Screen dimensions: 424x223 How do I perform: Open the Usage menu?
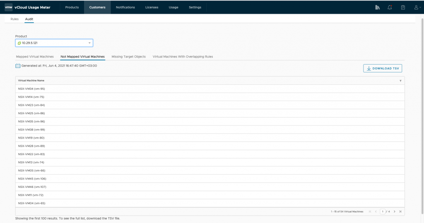pyautogui.click(x=173, y=7)
